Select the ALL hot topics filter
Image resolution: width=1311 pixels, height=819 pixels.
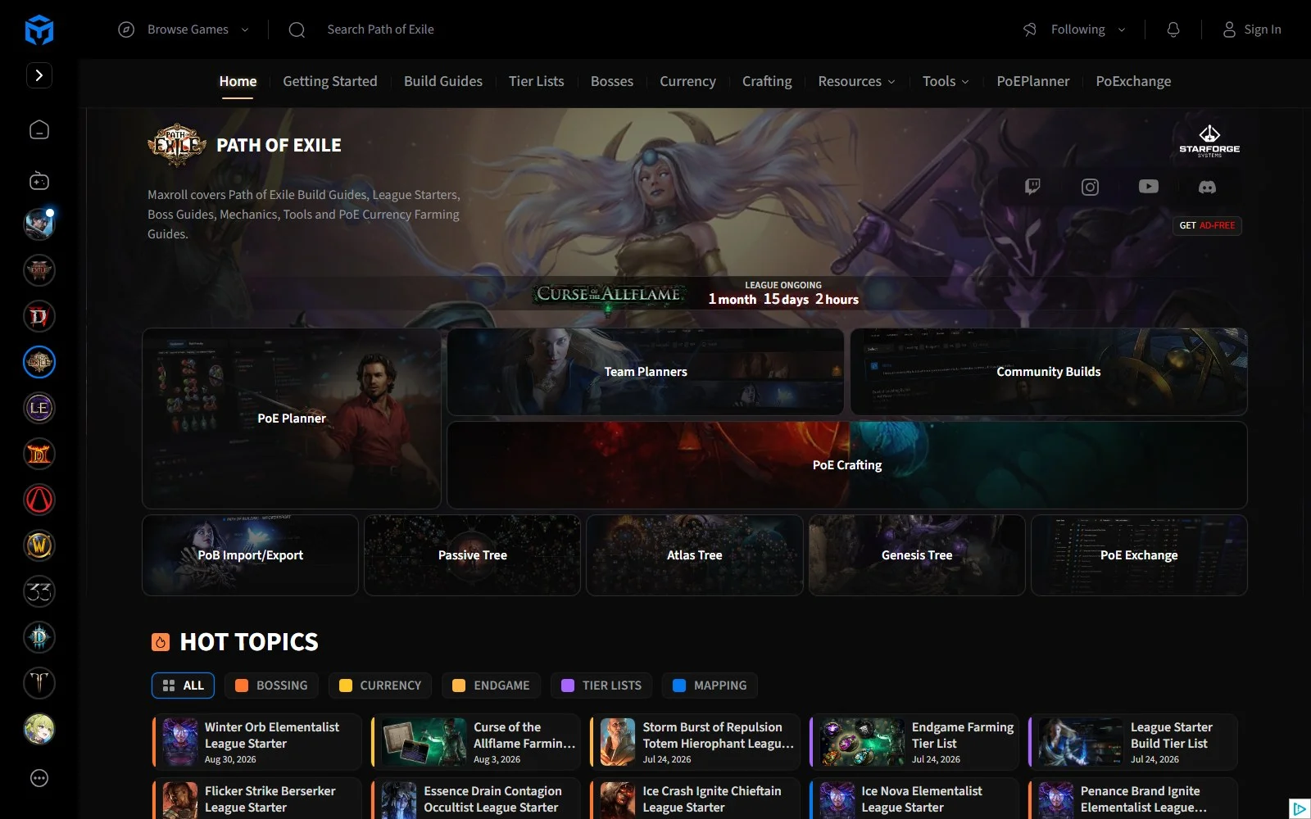click(x=183, y=686)
